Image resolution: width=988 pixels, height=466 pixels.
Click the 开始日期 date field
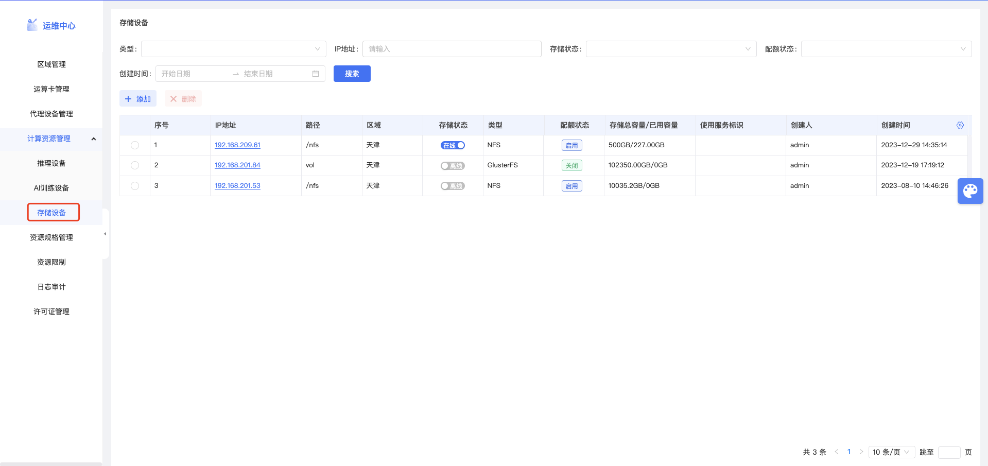tap(194, 74)
